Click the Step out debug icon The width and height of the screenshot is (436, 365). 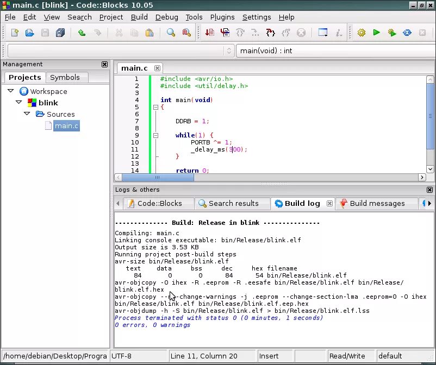coord(286,33)
